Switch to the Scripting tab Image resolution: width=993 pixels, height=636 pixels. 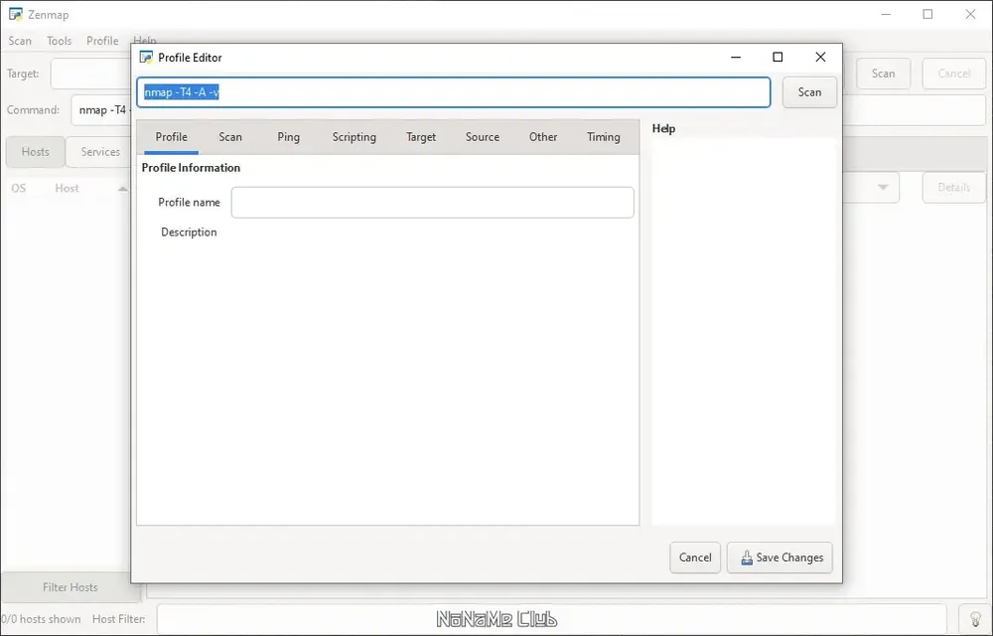(x=355, y=137)
